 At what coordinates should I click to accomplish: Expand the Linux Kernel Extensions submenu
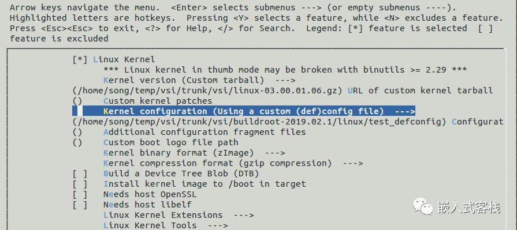178,215
